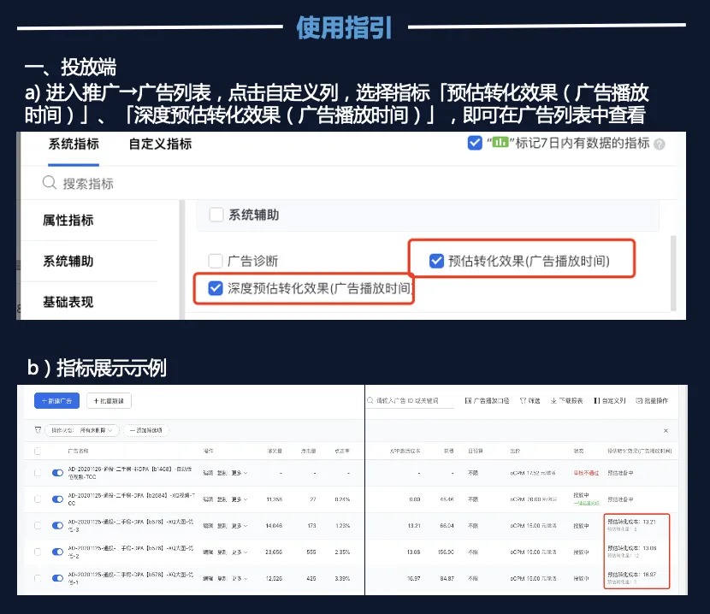Viewport: 710px width, 614px height.
Task: Click 批量操作 in the table toolbar
Action: [x=652, y=401]
